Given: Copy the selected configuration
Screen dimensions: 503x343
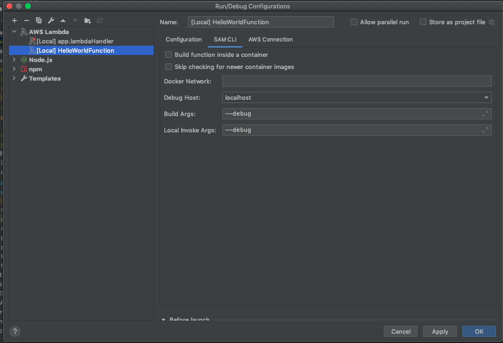Looking at the screenshot, I should (39, 21).
